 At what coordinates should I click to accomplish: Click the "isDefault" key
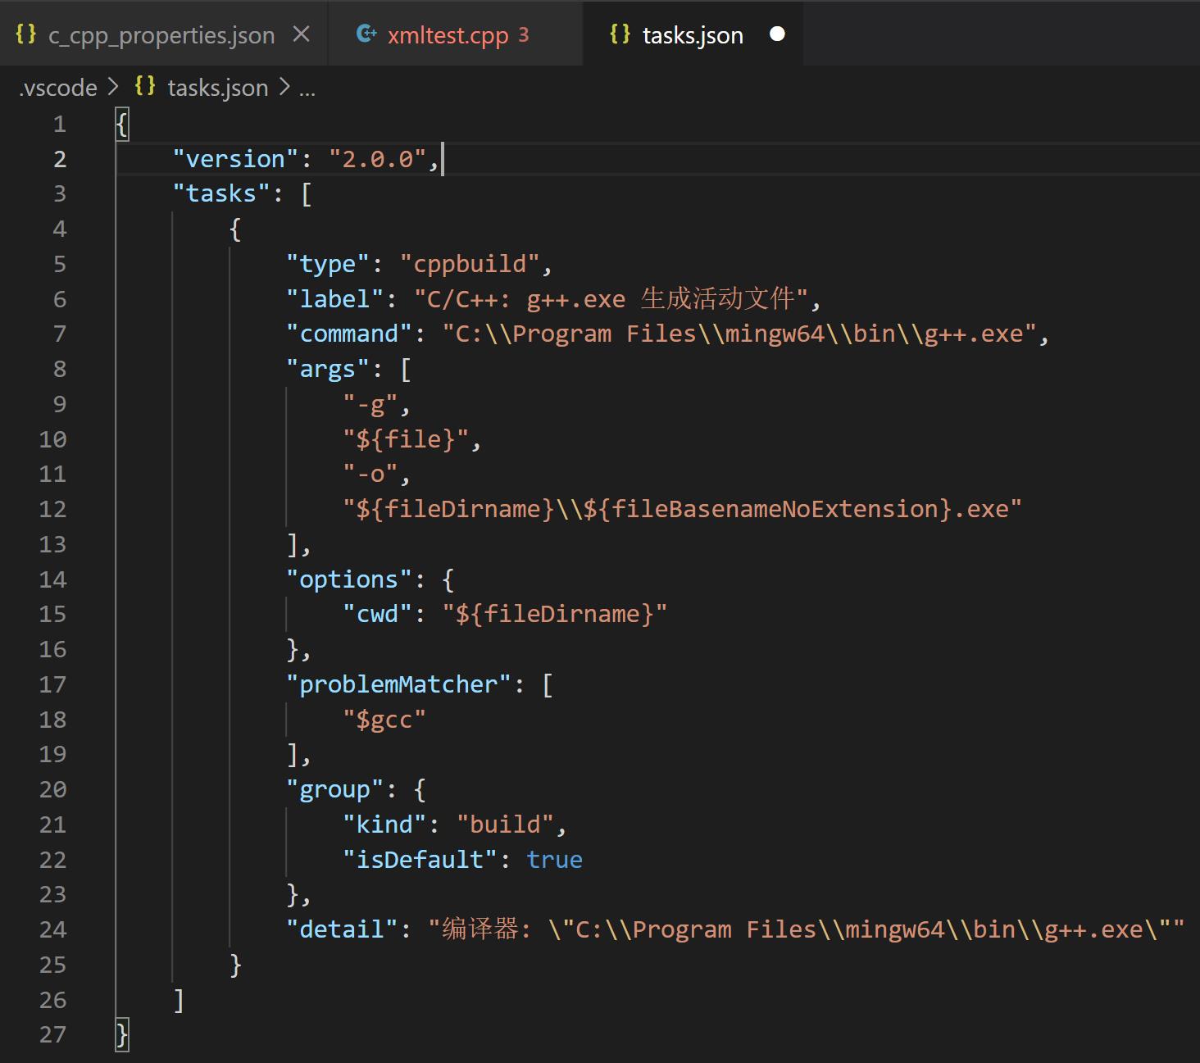pyautogui.click(x=420, y=860)
